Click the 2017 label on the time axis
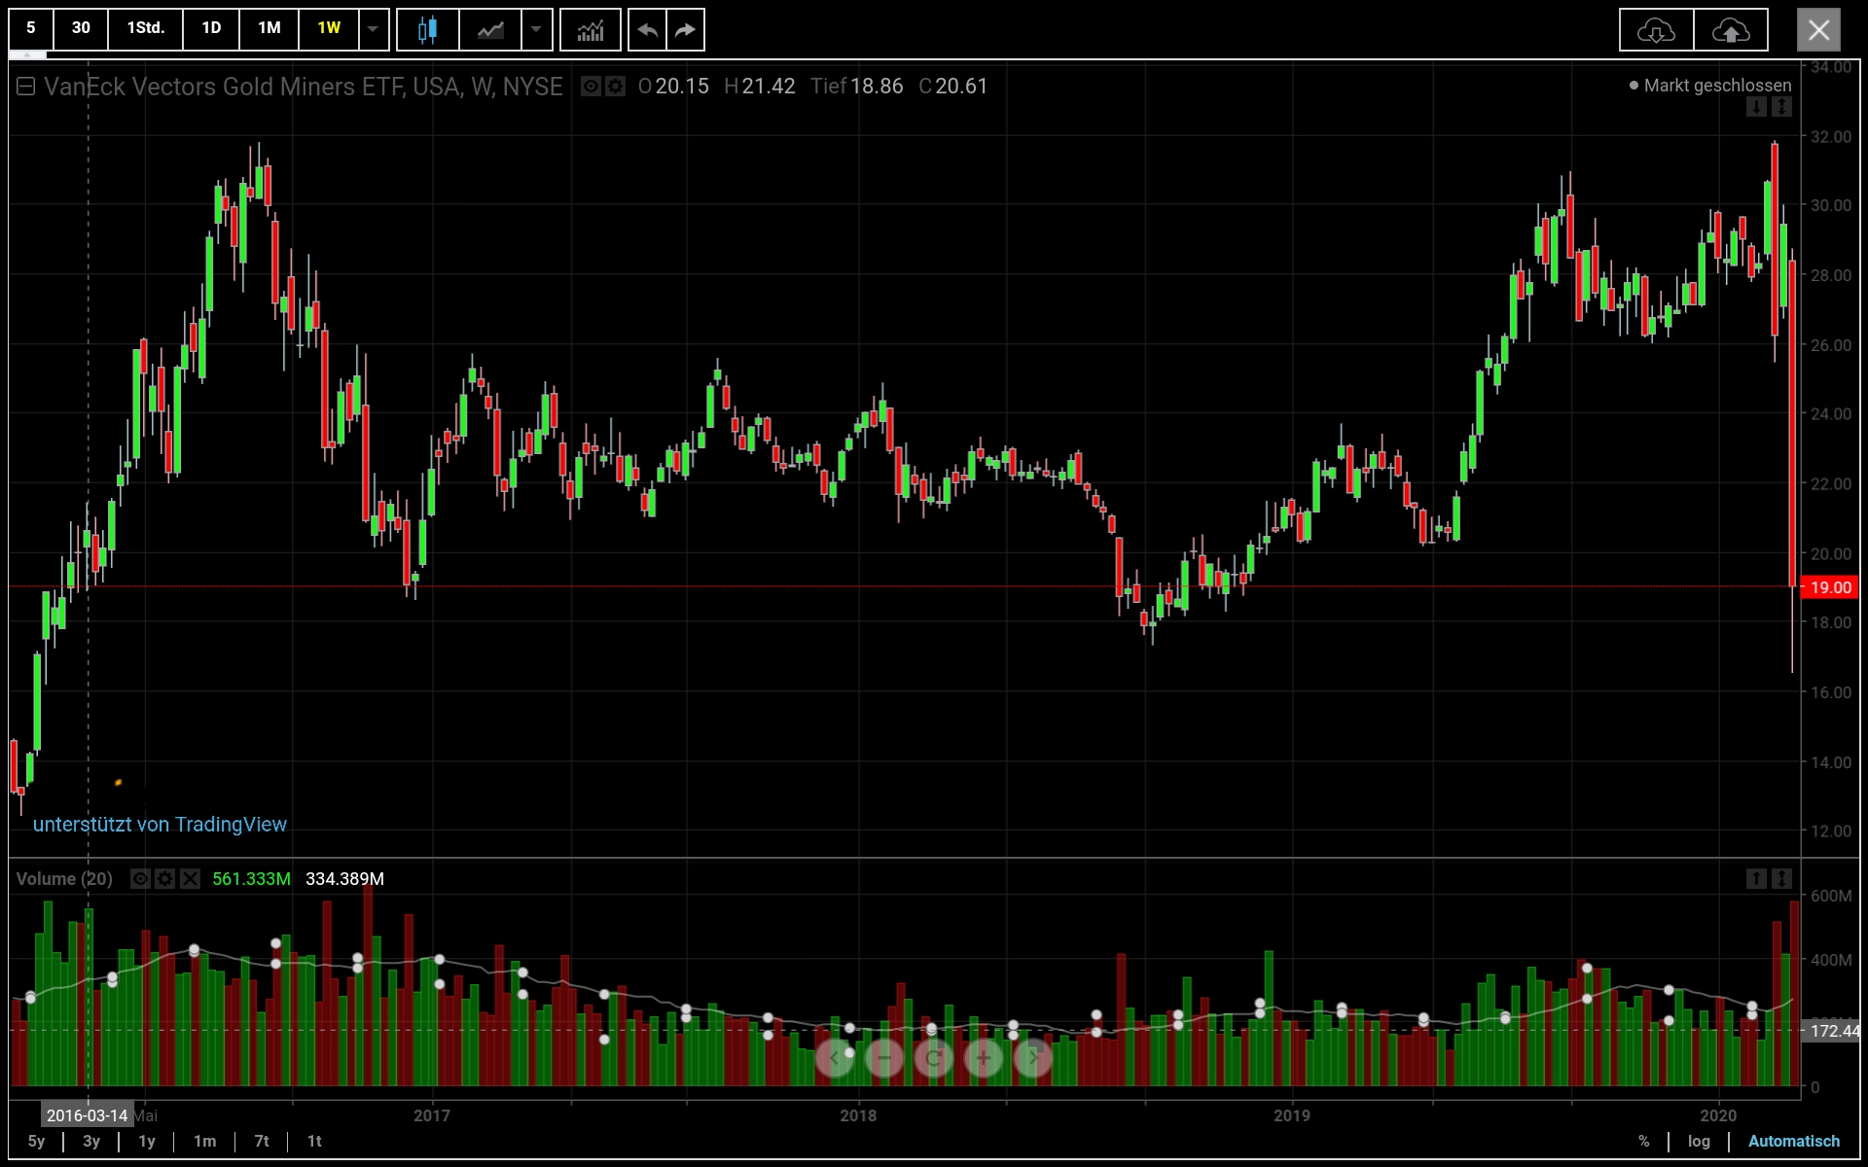This screenshot has width=1868, height=1167. pyautogui.click(x=432, y=1115)
